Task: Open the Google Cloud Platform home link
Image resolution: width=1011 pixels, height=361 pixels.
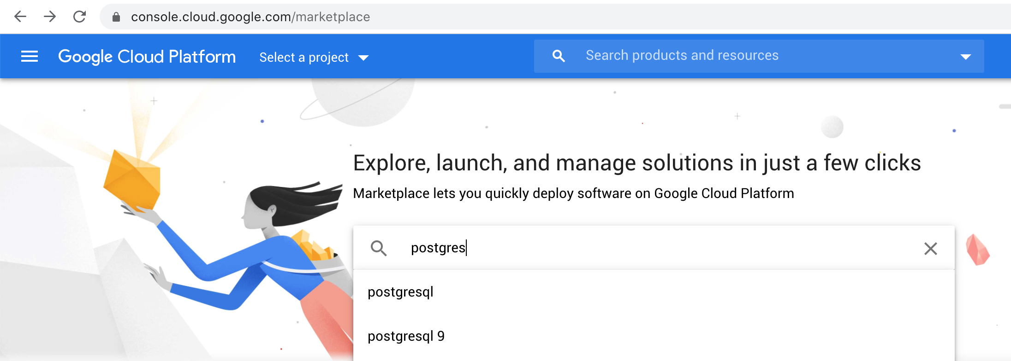Action: pyautogui.click(x=147, y=57)
